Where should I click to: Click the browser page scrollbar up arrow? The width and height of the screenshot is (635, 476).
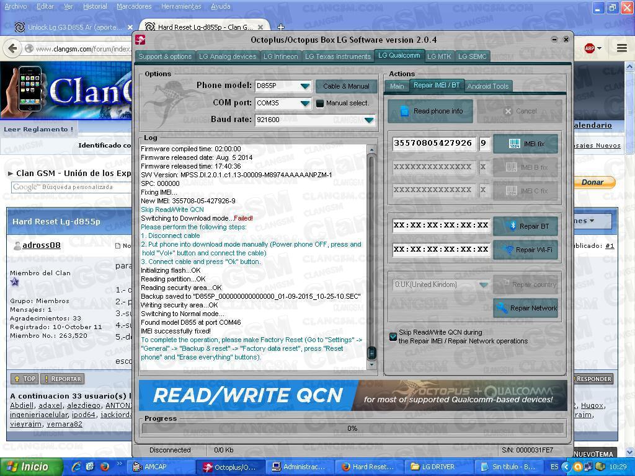coord(630,66)
